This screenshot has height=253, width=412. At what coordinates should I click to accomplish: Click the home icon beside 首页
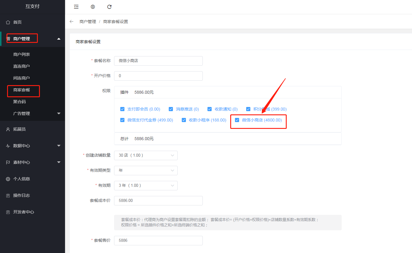click(8, 22)
